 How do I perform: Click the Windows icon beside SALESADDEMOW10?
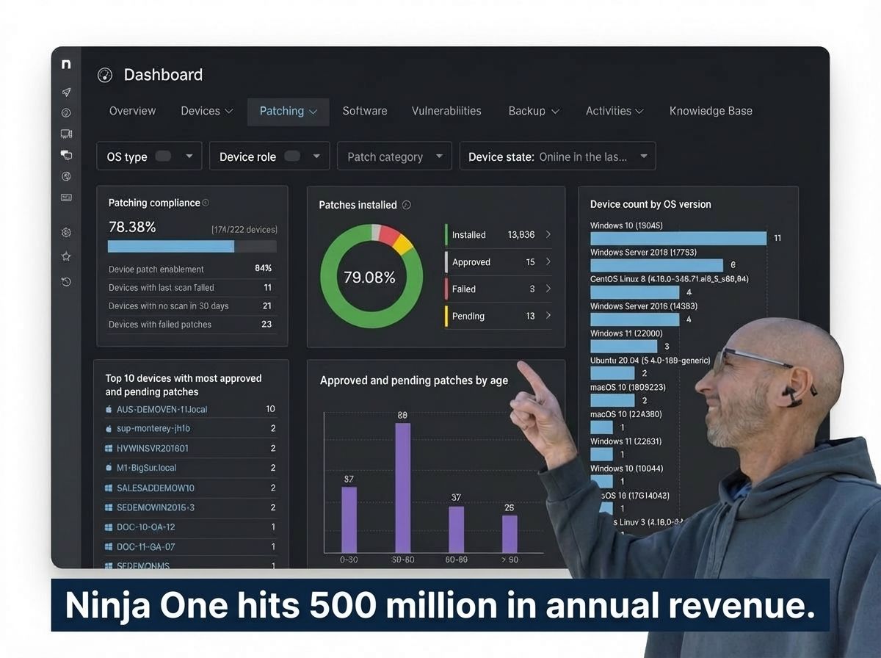point(109,488)
